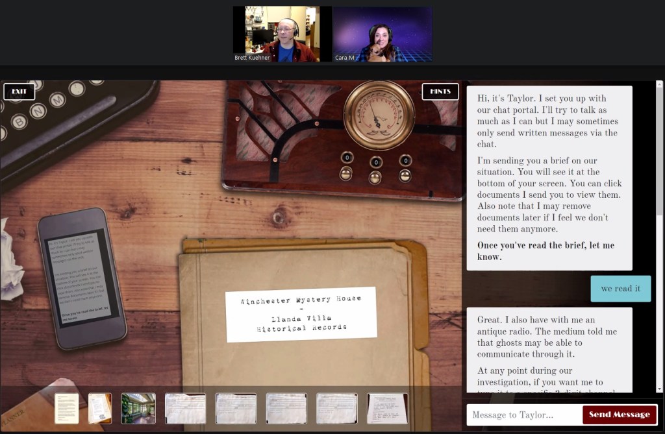Turn the leftmost brass radio knob
This screenshot has height=434, width=665.
click(346, 175)
